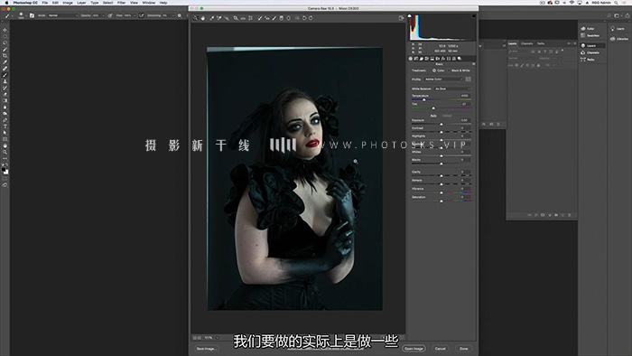Click the Saturation slider handle

441,201
